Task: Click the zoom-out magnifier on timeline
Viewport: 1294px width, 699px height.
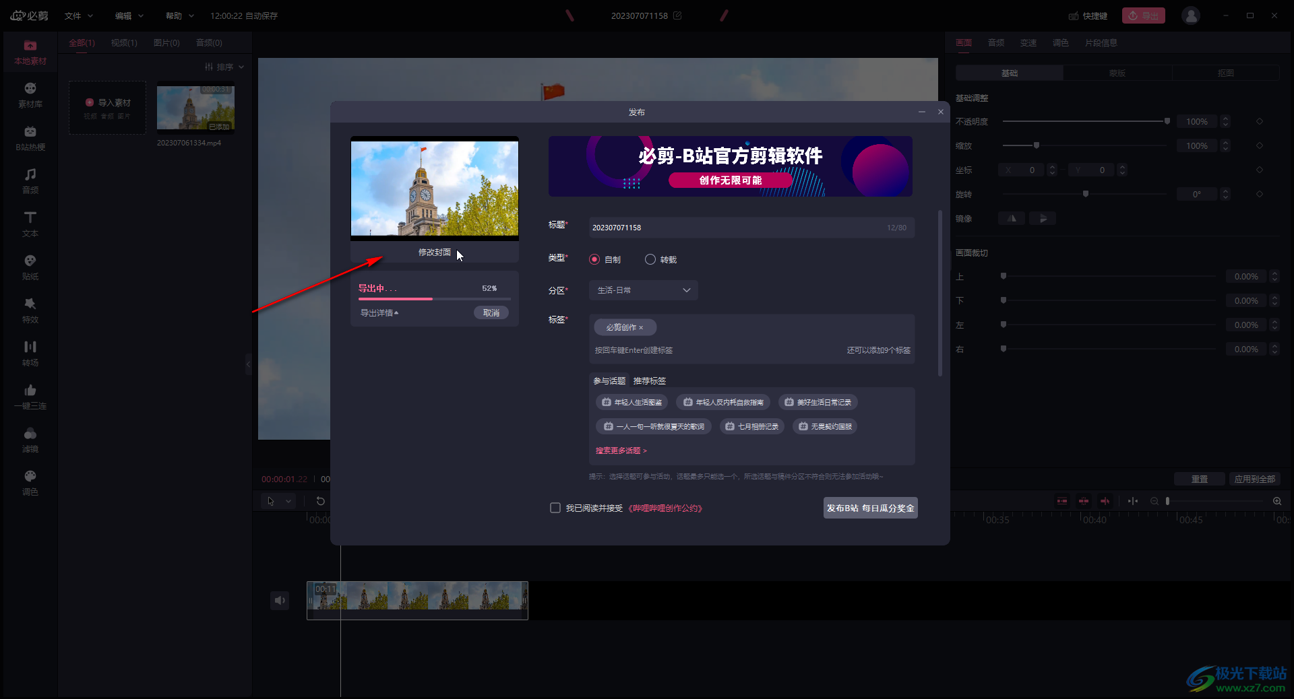Action: (1154, 501)
